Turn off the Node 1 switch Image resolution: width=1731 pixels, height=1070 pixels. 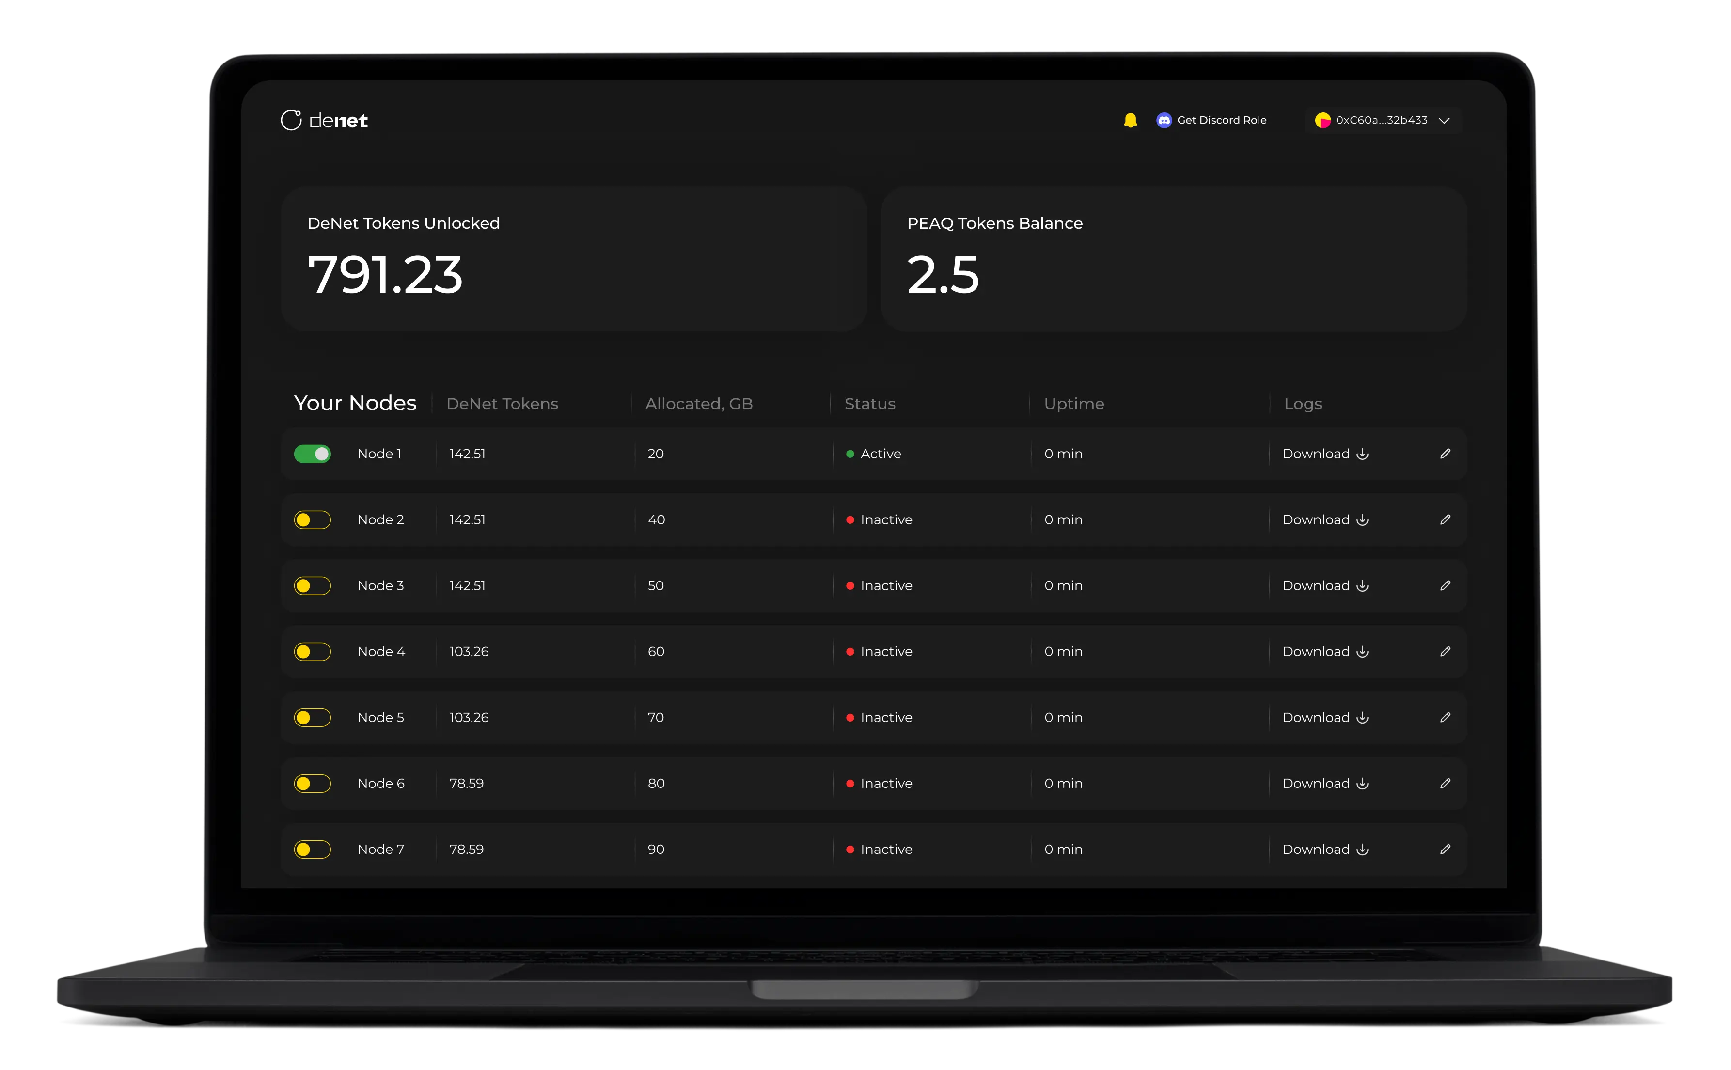tap(312, 454)
